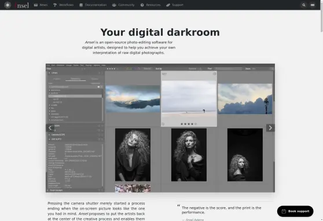This screenshot has width=323, height=221.
Task: Click the Ansel Adams quote text
Action: click(x=222, y=210)
